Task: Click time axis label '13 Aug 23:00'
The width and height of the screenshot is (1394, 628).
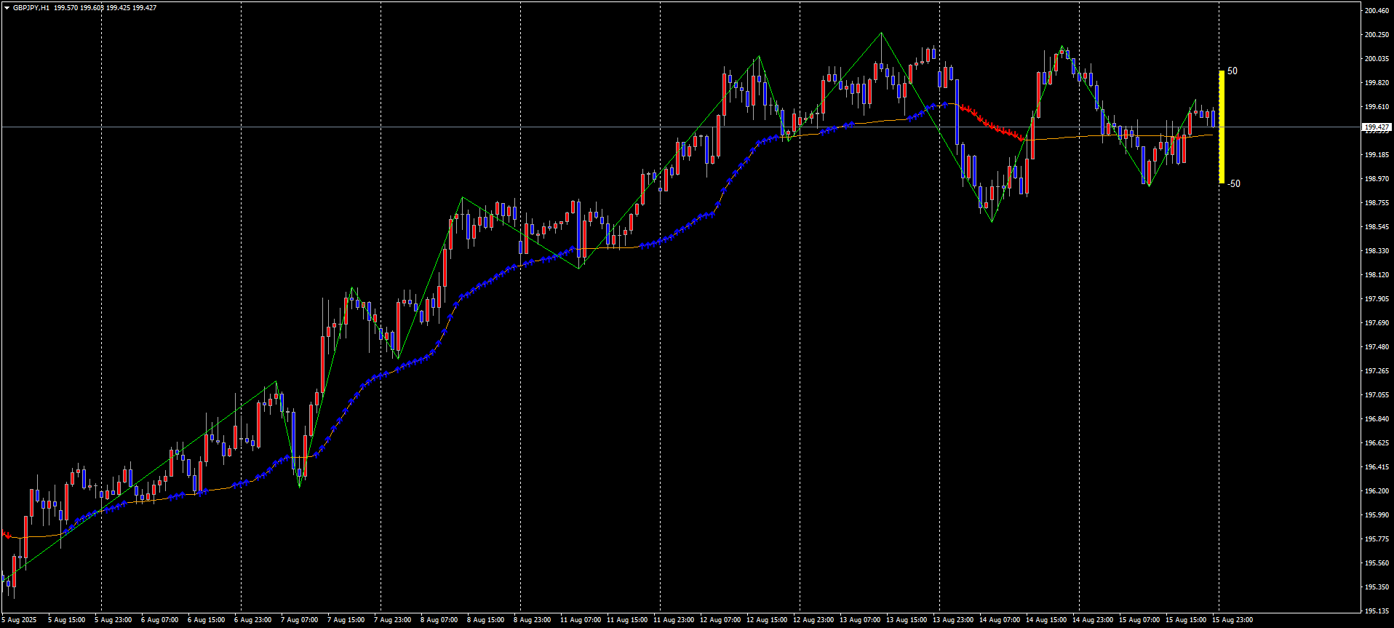Action: point(953,621)
